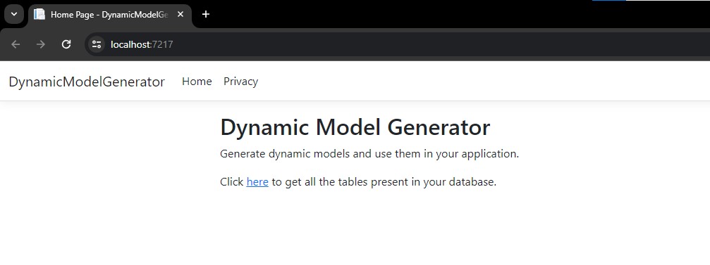Select the Home Page - DynamicModelGe tab

pos(110,15)
